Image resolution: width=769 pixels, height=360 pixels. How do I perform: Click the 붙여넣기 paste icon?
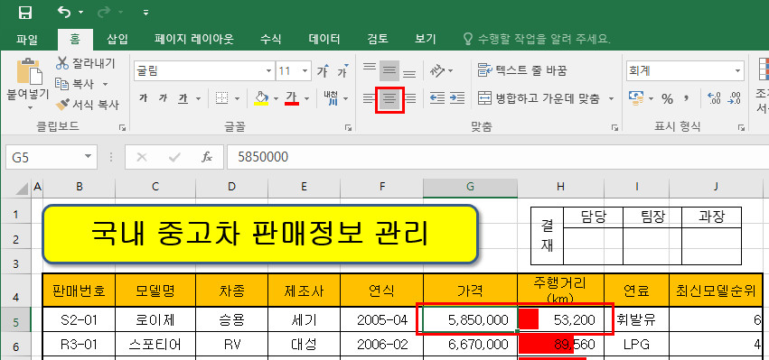point(29,71)
